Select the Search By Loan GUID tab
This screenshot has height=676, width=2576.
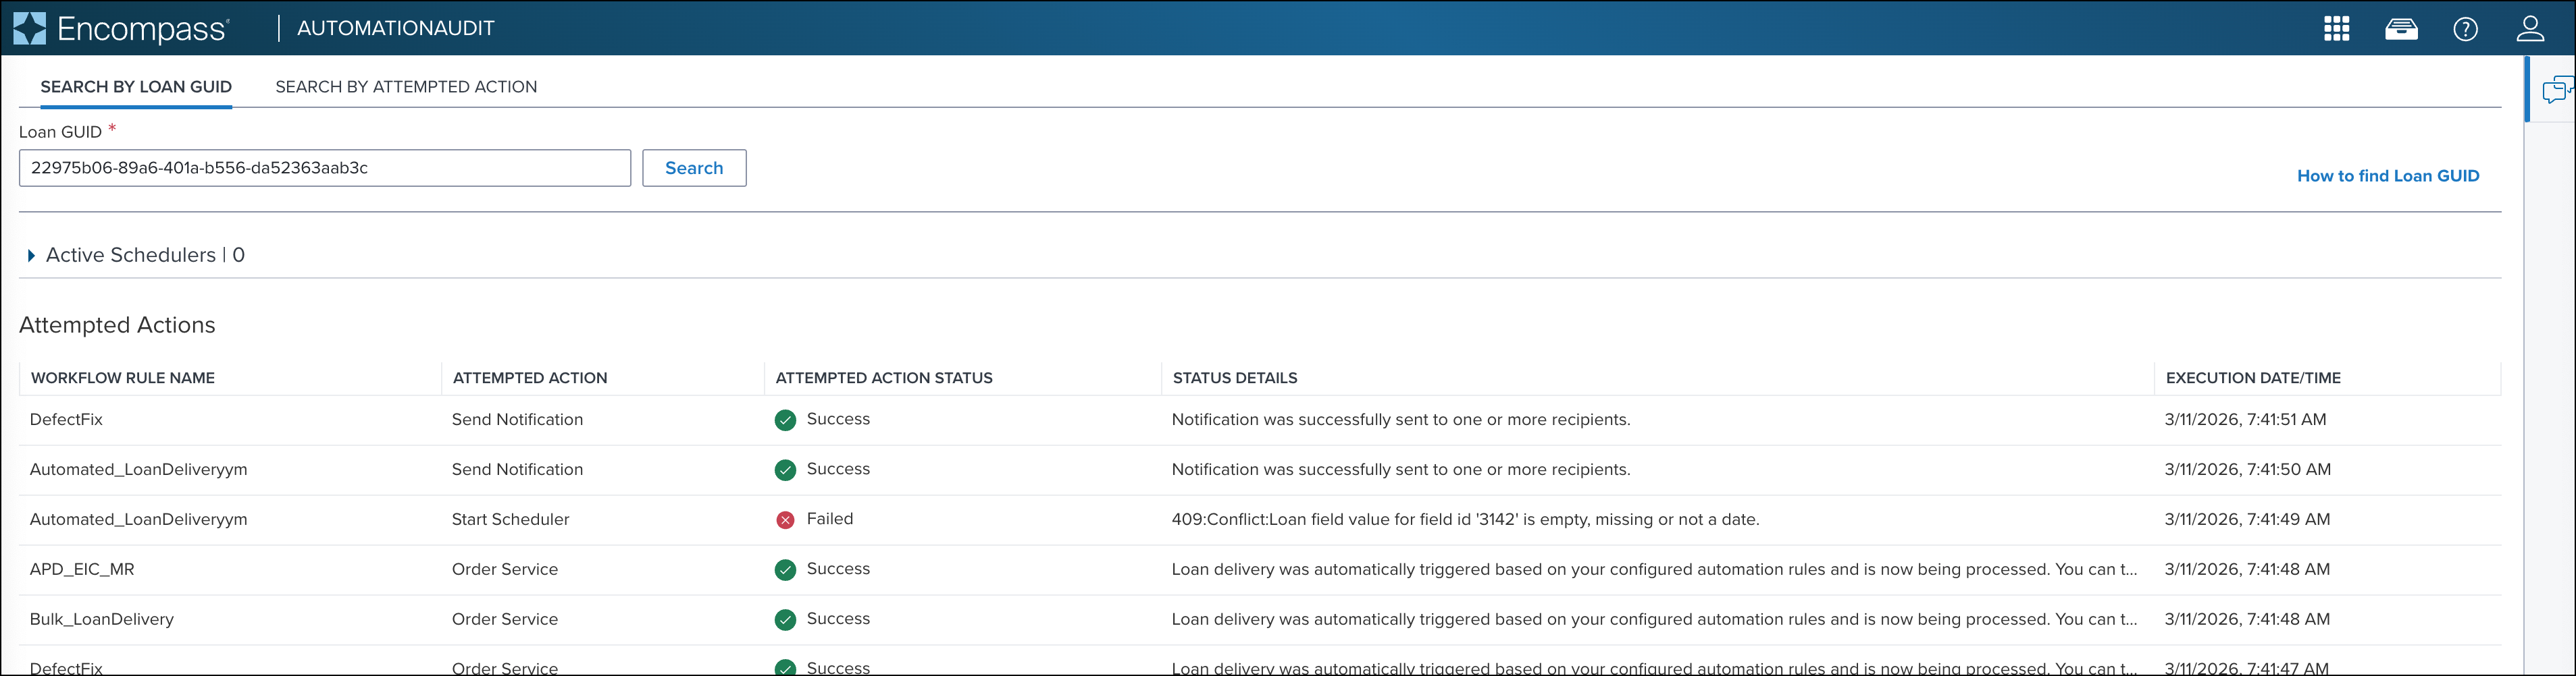136,87
